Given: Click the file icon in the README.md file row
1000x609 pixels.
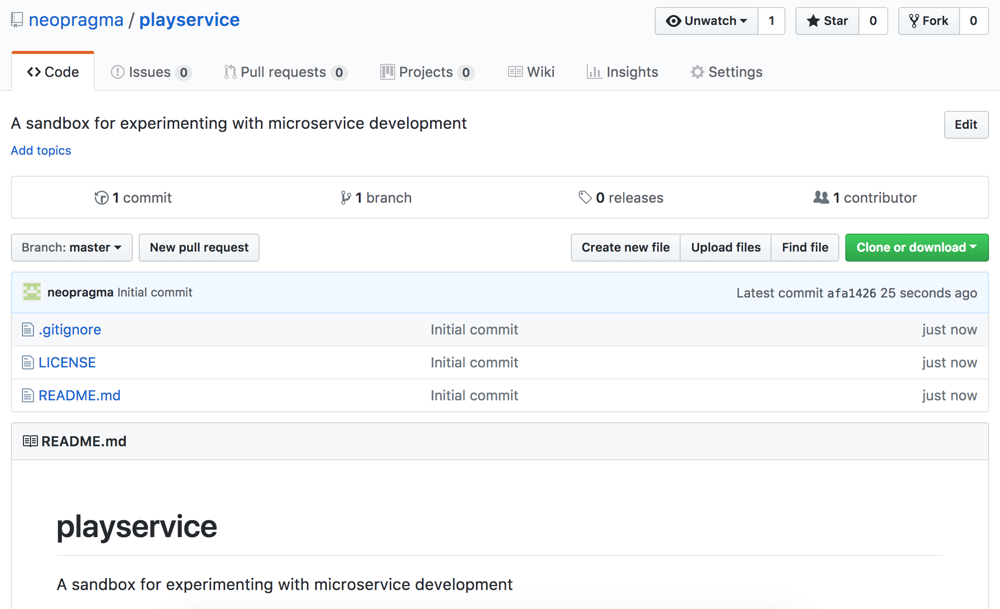Looking at the screenshot, I should (28, 395).
